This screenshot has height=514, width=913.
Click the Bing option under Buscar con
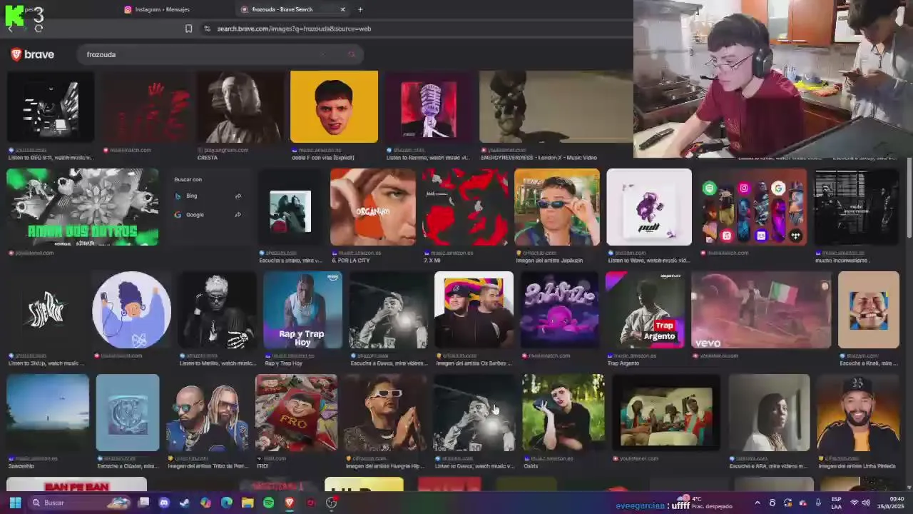click(208, 196)
